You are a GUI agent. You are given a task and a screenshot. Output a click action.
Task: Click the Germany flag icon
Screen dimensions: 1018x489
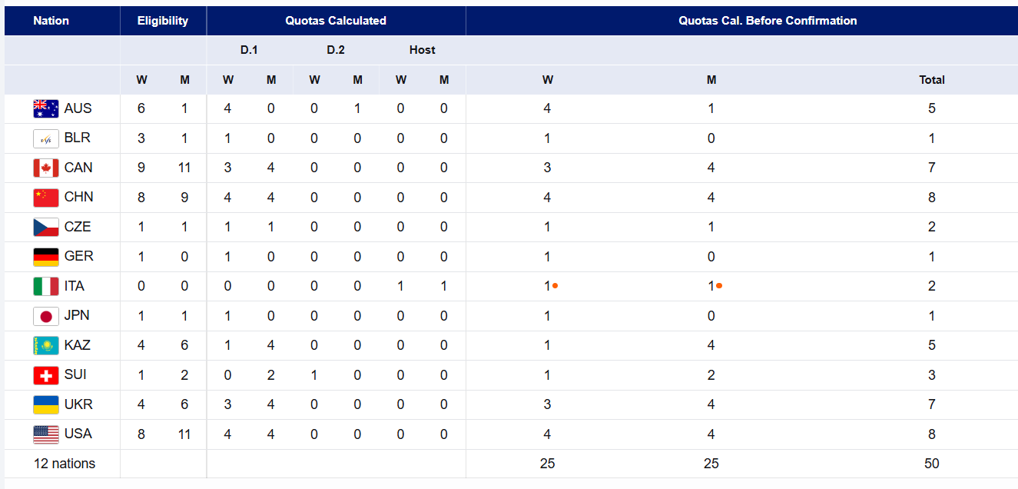(x=46, y=257)
